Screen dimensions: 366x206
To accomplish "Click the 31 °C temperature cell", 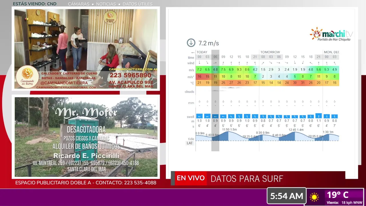I will click(x=303, y=83).
